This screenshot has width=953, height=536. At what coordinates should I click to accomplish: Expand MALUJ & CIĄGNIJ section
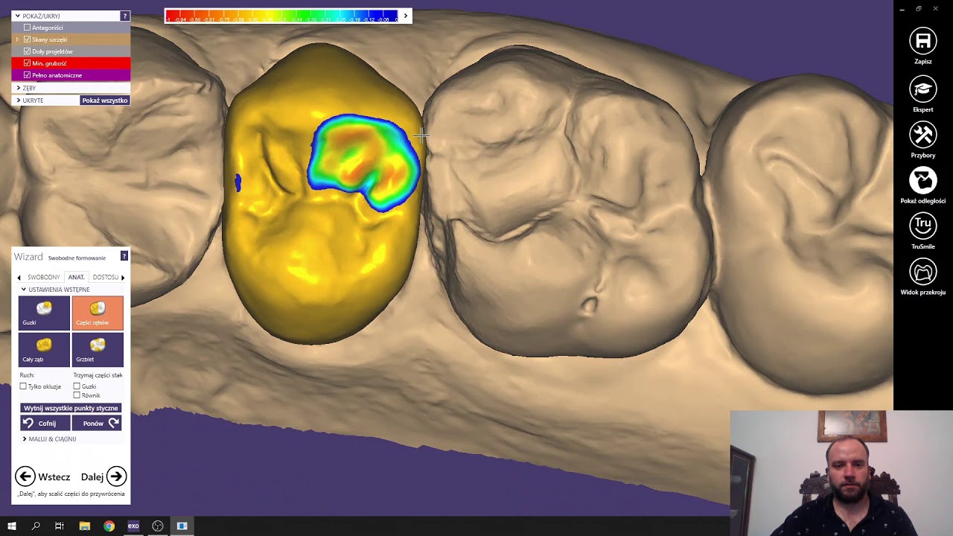point(25,439)
